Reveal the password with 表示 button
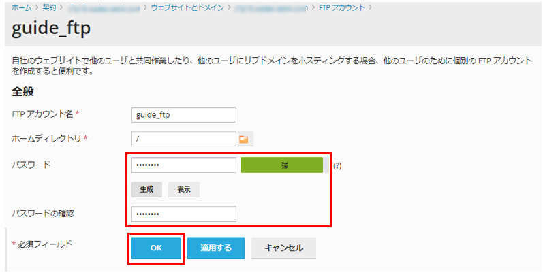Viewport: 543px width, 277px height. (x=183, y=189)
